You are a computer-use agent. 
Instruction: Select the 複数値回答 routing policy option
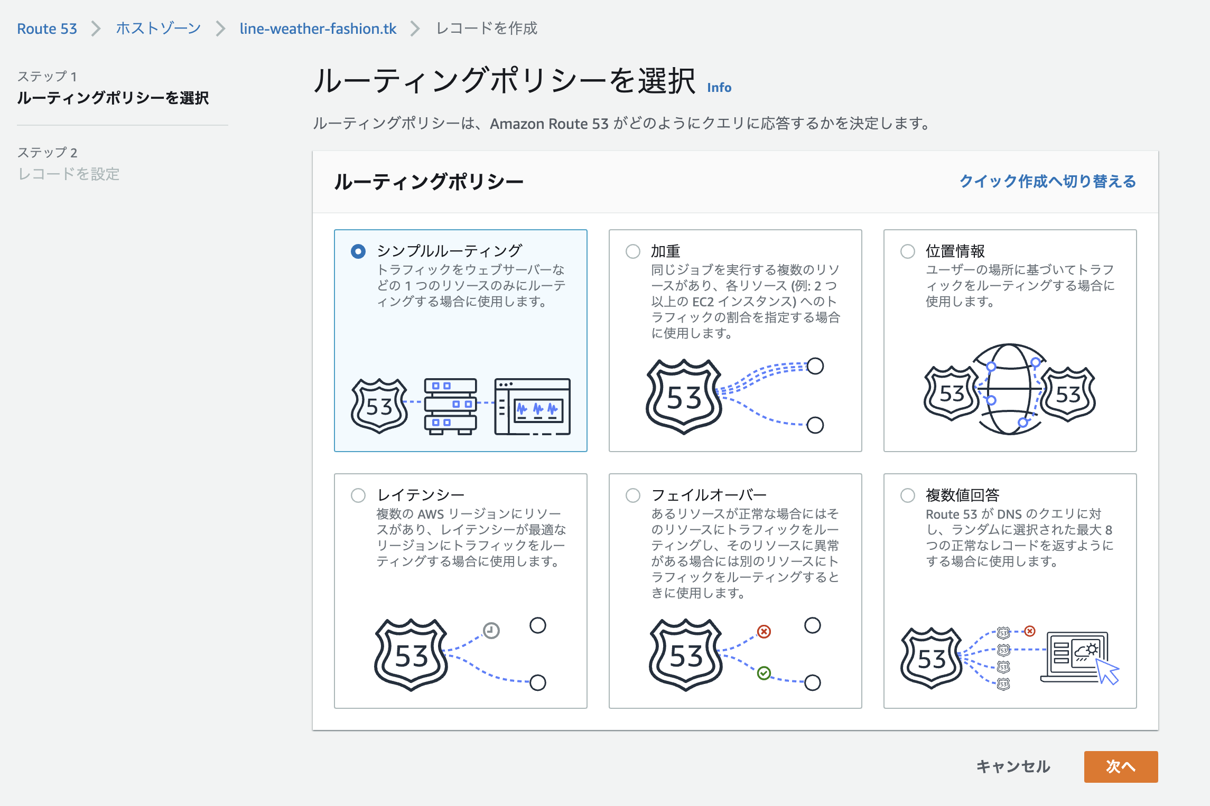tap(907, 495)
